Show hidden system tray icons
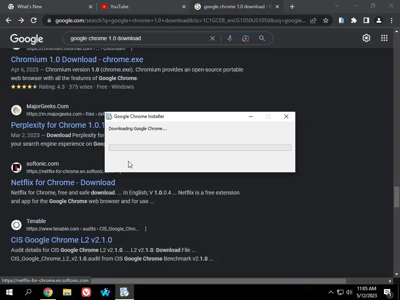 (330, 292)
